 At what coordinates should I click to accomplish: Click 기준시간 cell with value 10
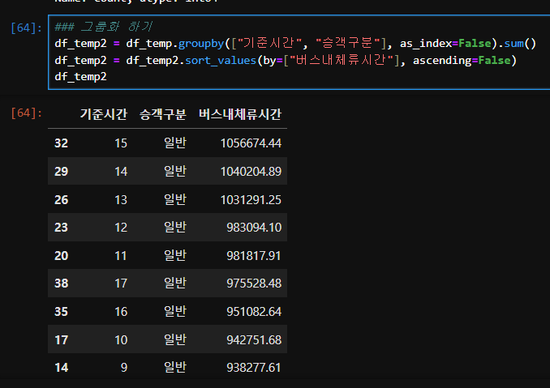click(x=121, y=339)
